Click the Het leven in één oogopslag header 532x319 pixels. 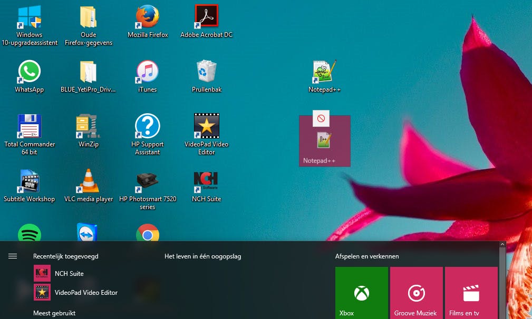[x=202, y=256]
